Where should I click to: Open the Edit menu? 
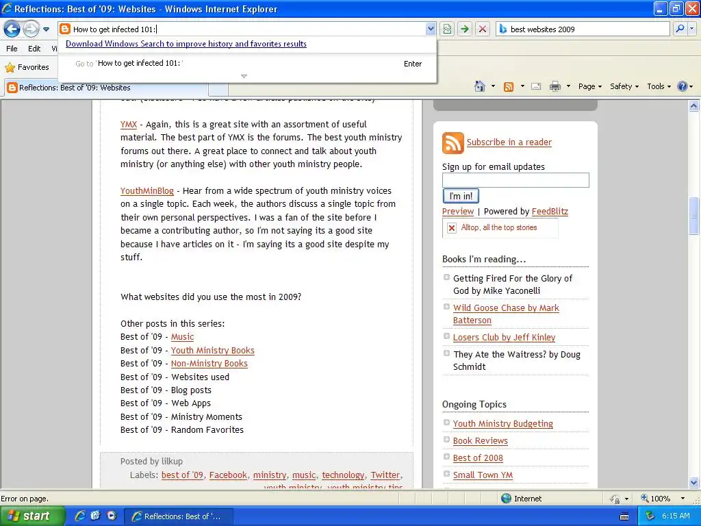34,49
